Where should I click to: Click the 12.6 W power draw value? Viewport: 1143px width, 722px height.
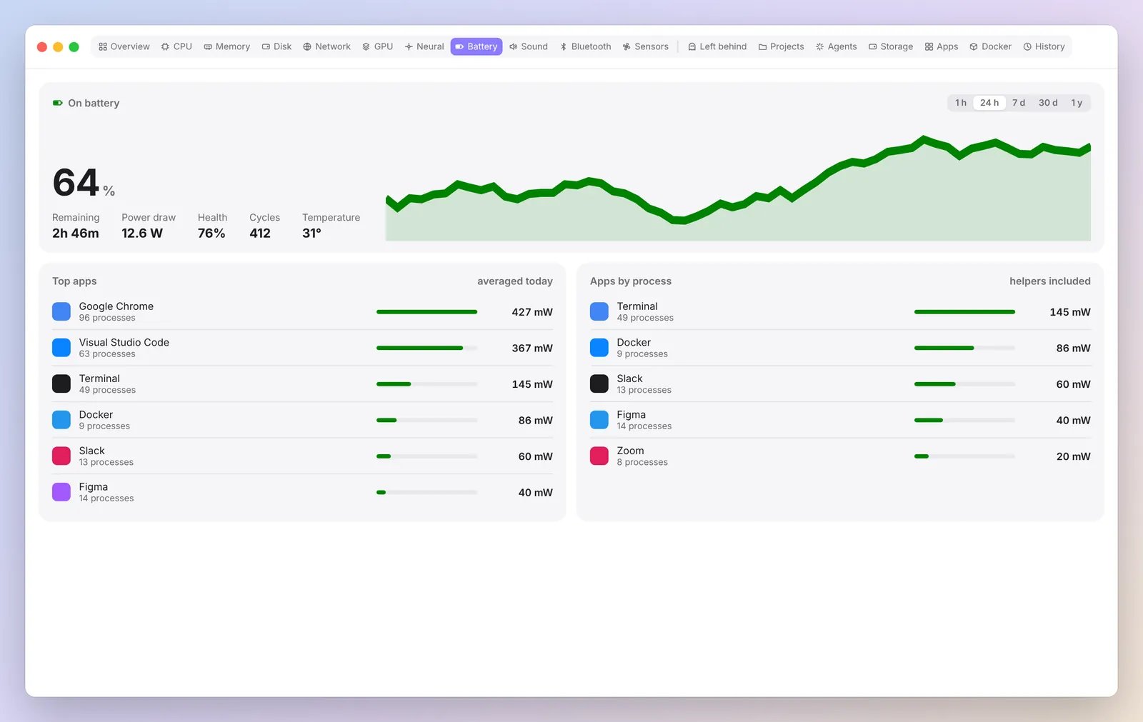pos(142,234)
